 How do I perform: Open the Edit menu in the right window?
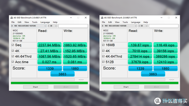tap(110, 22)
